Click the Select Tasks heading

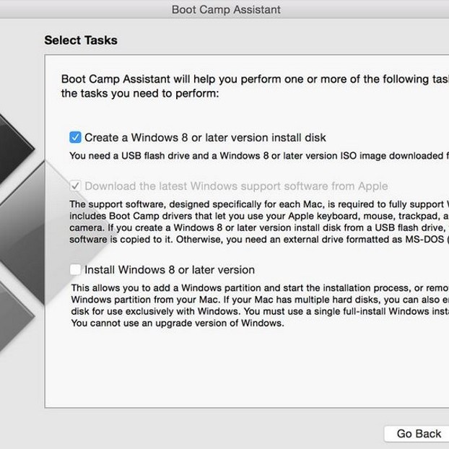[81, 40]
